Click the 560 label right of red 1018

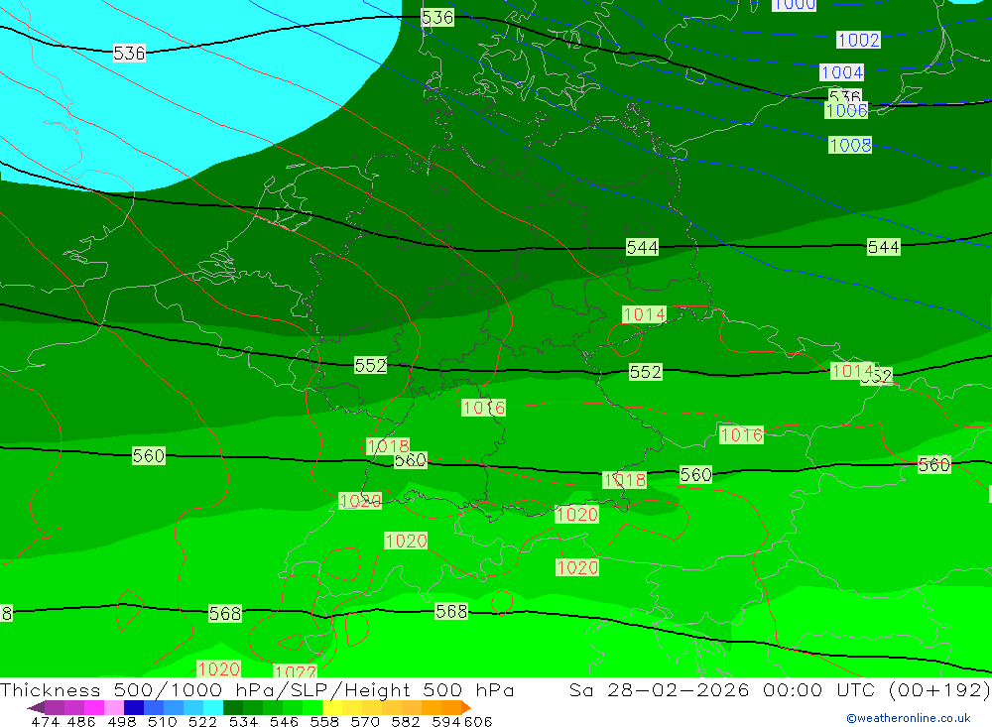tap(696, 474)
